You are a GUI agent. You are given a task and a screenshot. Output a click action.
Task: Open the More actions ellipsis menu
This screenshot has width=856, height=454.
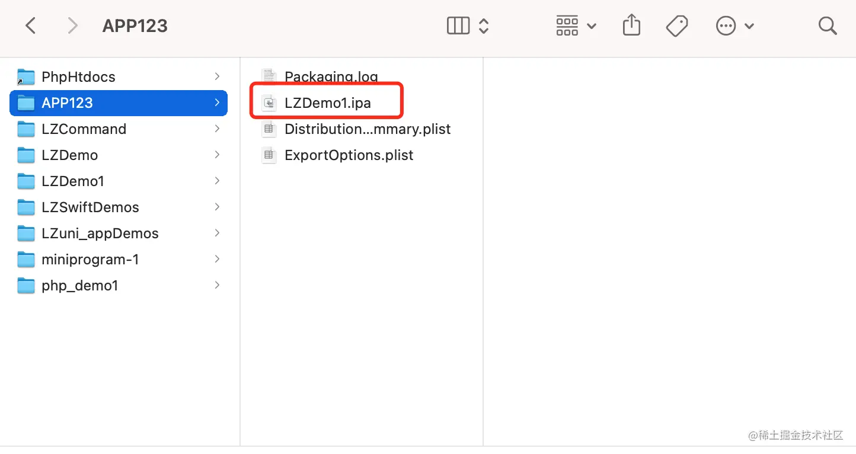[x=735, y=25]
